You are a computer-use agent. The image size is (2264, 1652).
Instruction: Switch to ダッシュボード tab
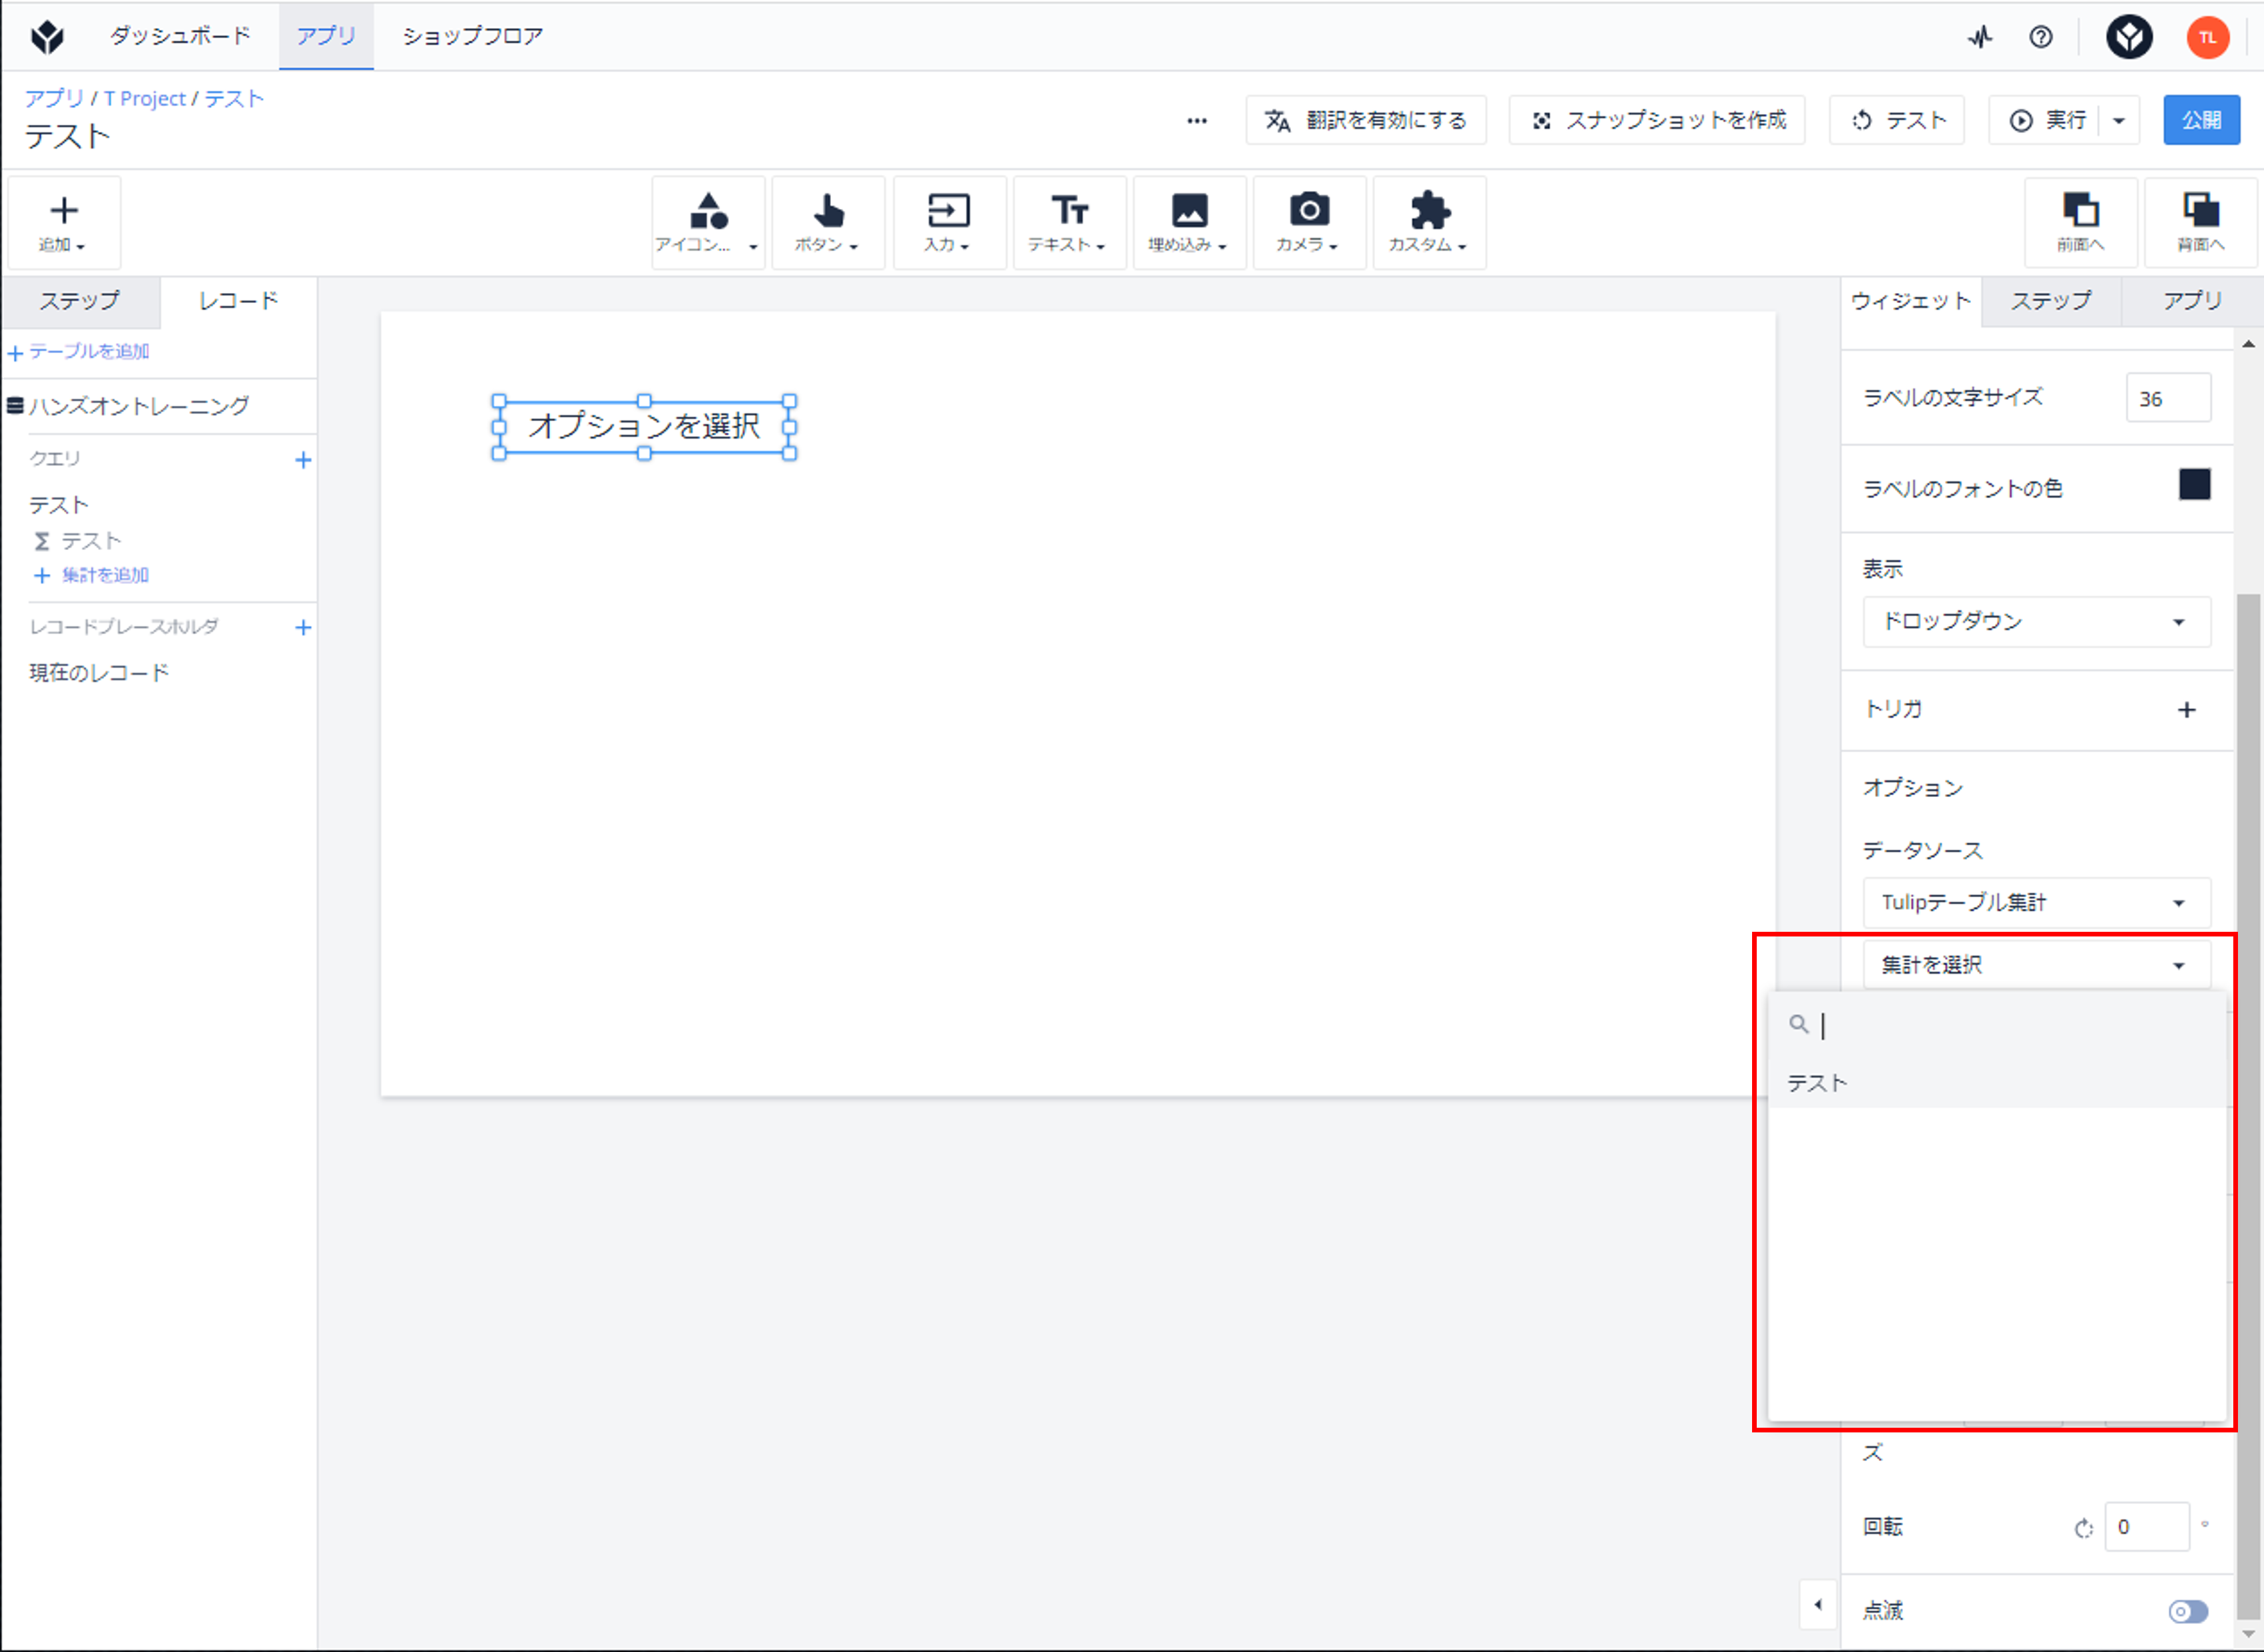180,36
